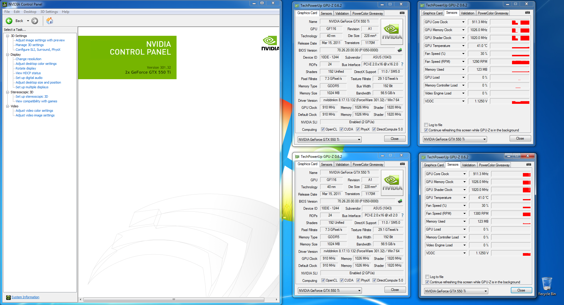Collapse the 3D Settings tree node
The image size is (564, 305).
tap(8, 36)
